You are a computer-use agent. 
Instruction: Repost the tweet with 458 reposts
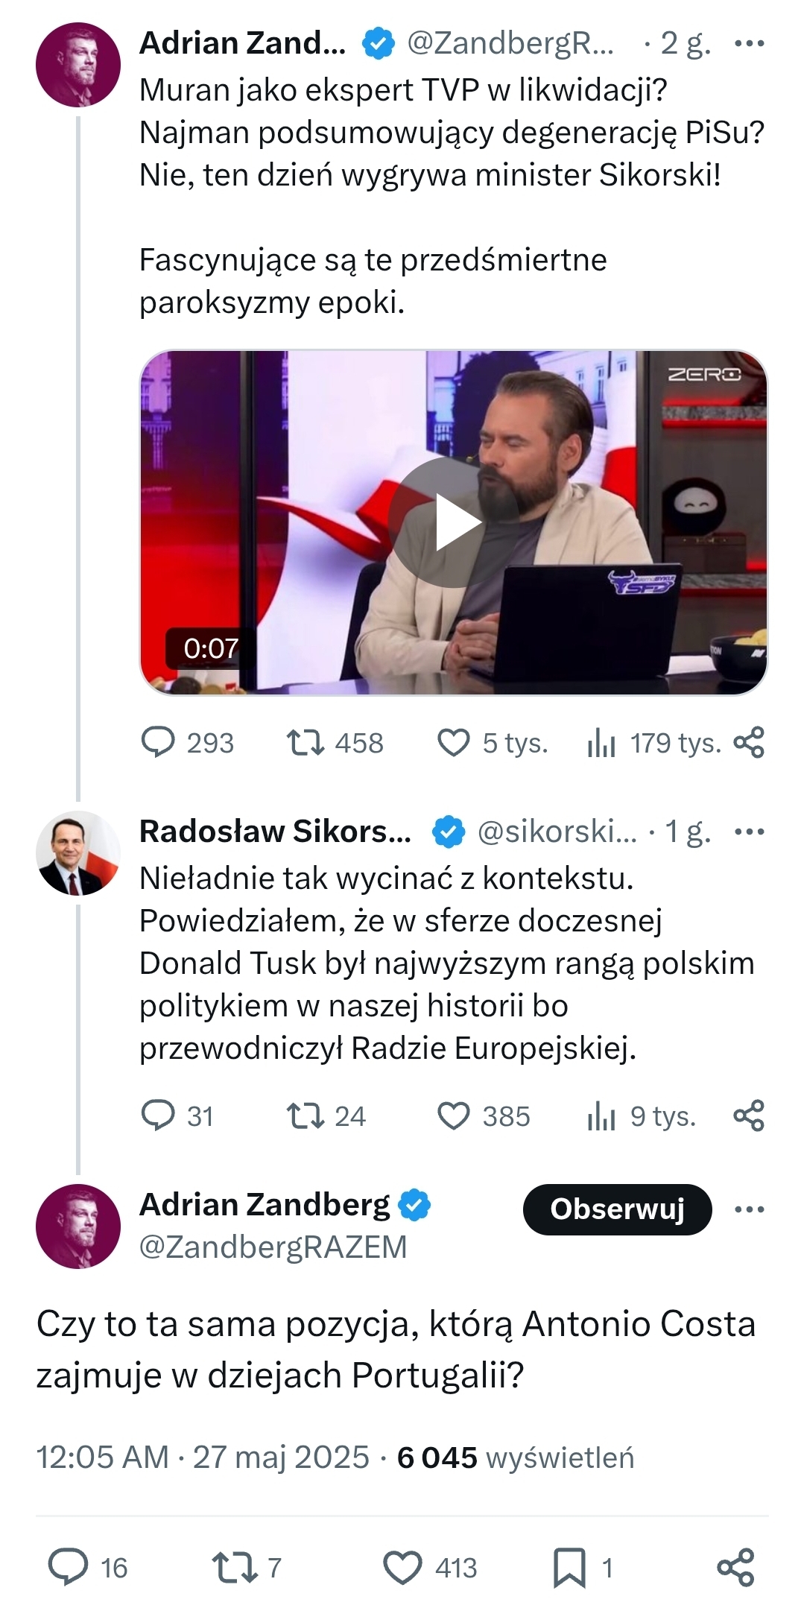pyautogui.click(x=305, y=743)
